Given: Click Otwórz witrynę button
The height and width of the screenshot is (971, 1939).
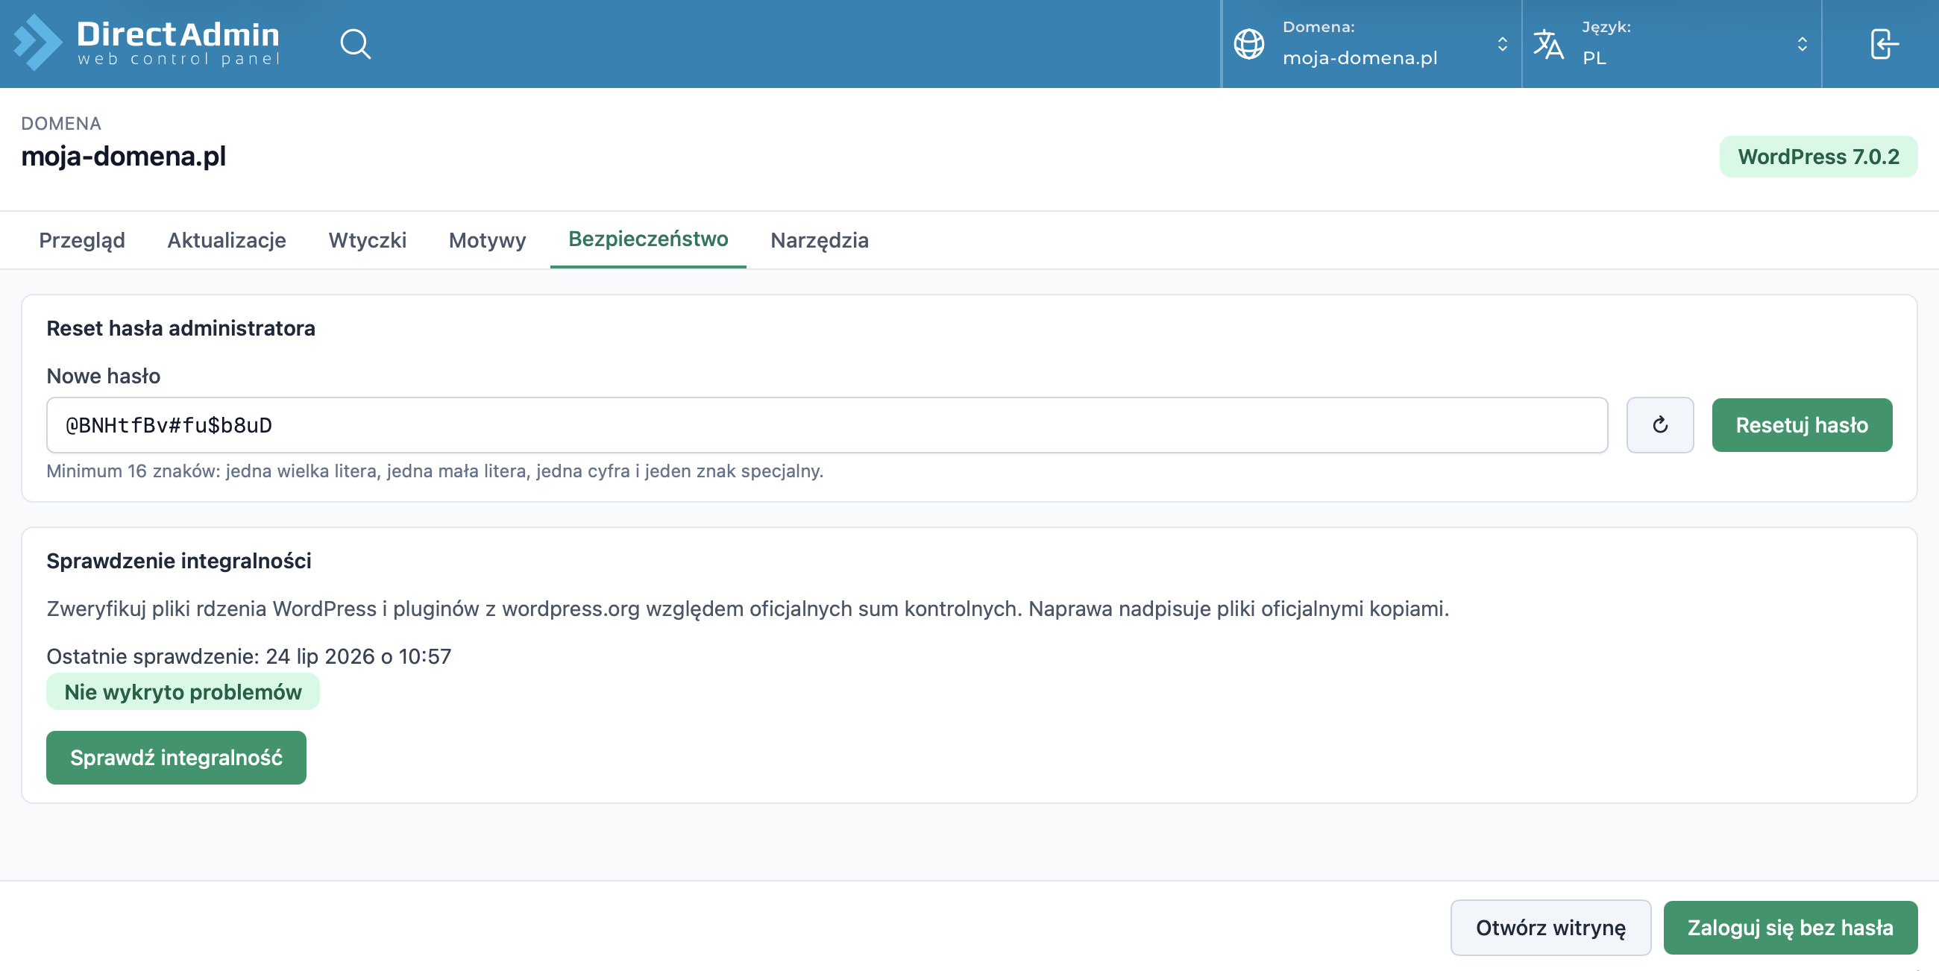Looking at the screenshot, I should coord(1550,927).
